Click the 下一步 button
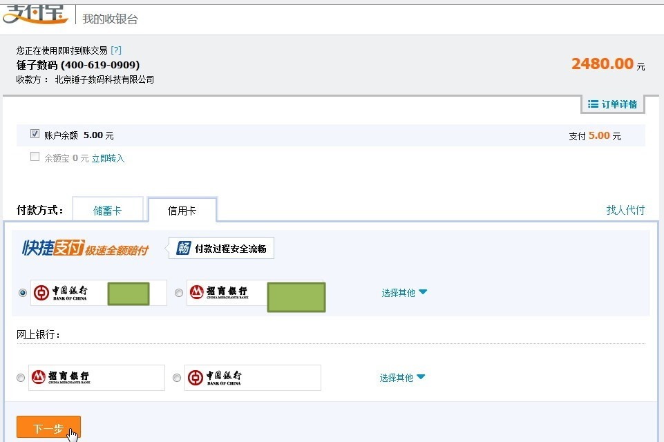The image size is (664, 442). tap(48, 427)
